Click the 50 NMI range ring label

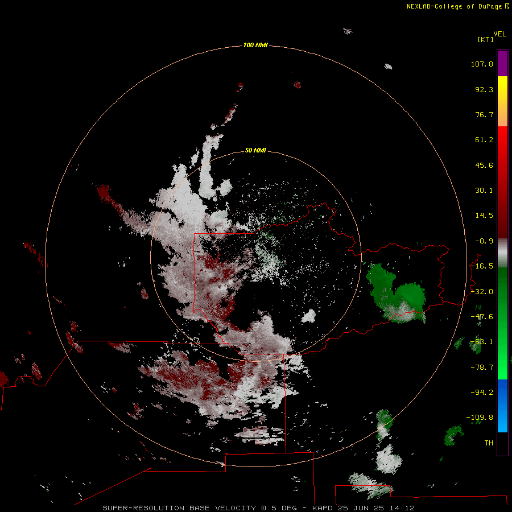(255, 150)
